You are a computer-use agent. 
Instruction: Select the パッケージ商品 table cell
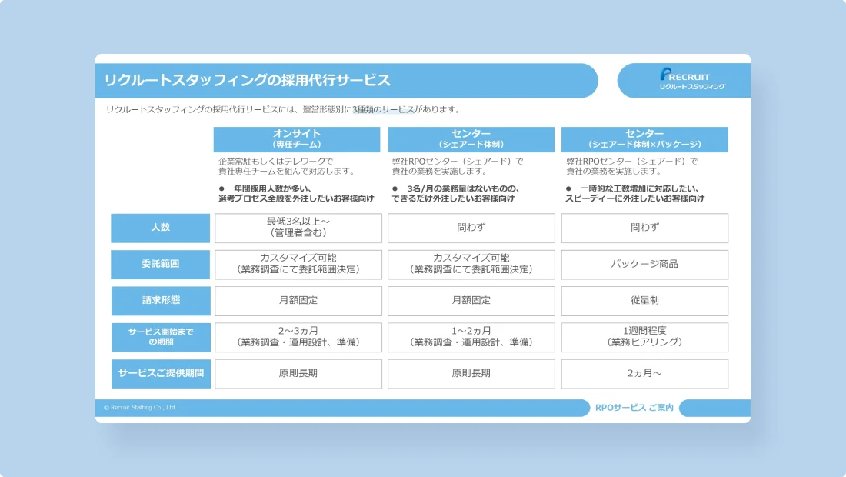[644, 264]
